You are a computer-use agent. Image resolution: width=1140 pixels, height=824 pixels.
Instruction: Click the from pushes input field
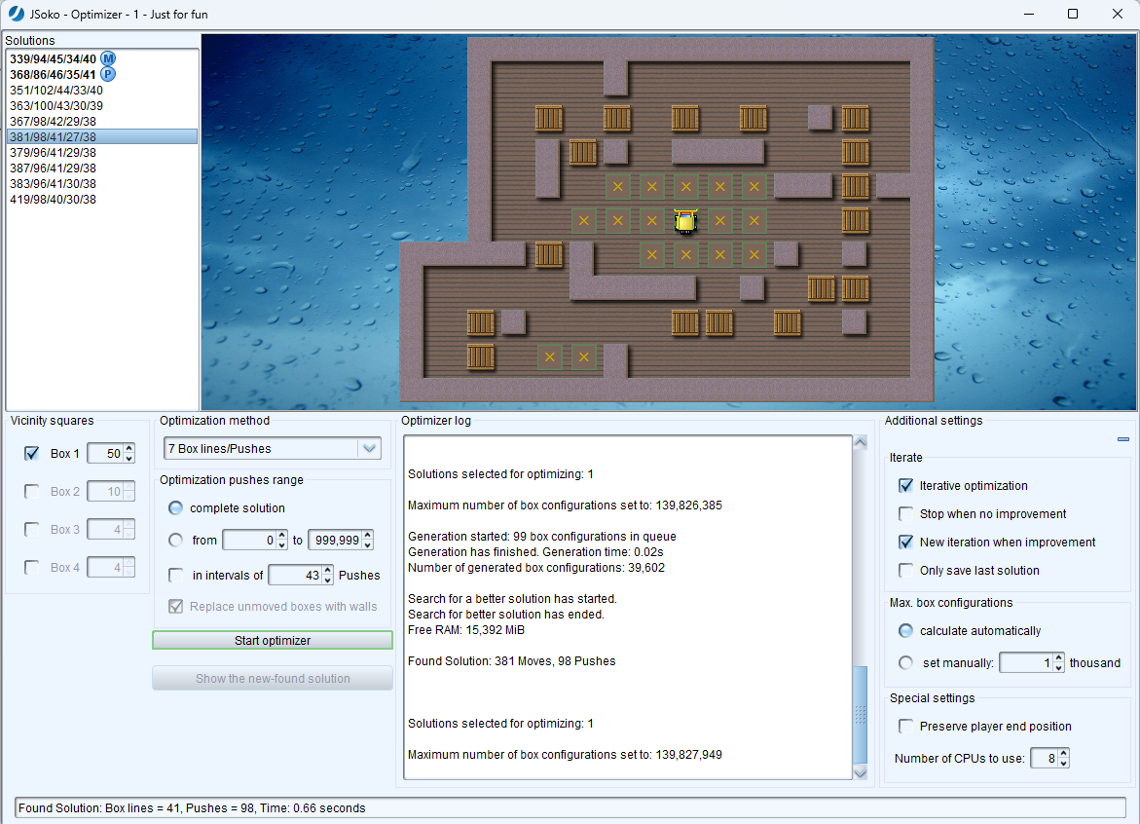[x=249, y=540]
